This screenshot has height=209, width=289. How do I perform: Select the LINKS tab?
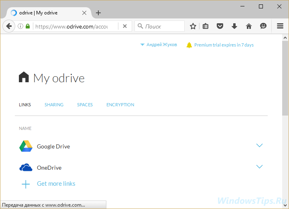click(x=25, y=105)
